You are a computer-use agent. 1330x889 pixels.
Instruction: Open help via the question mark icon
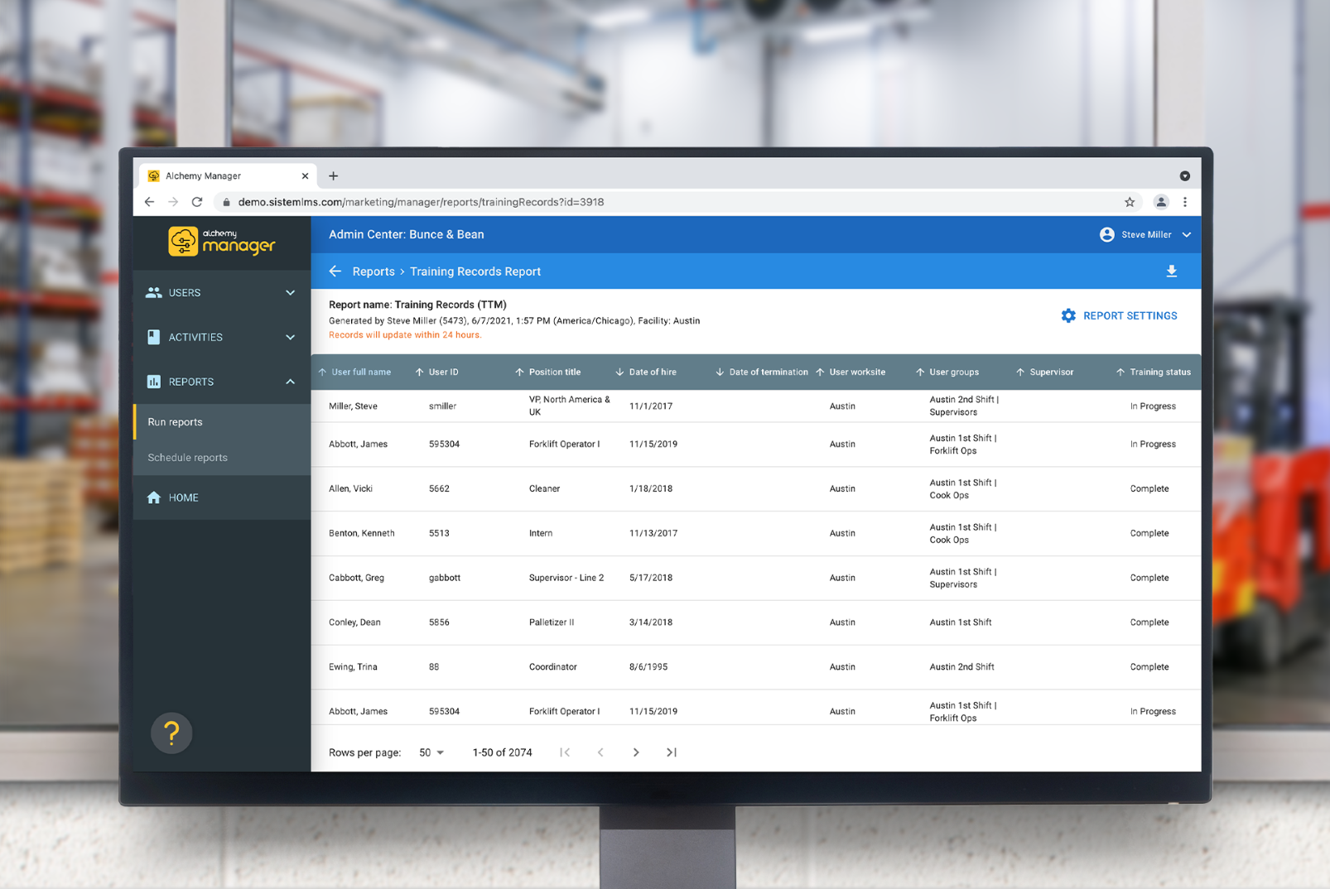171,733
